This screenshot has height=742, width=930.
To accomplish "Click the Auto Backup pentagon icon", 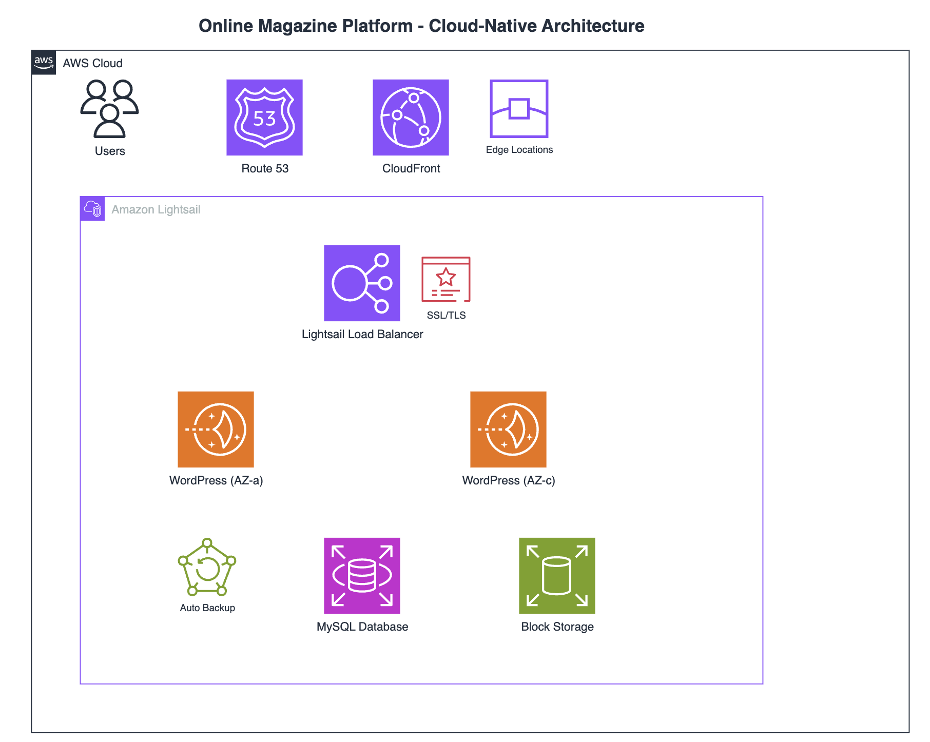I will click(x=207, y=568).
